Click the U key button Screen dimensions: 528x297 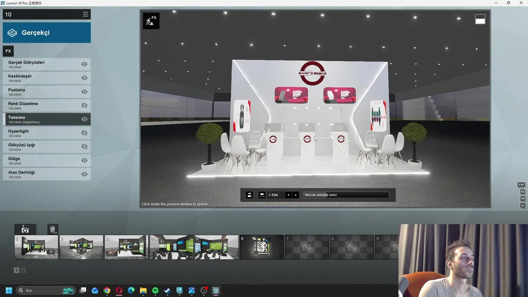coord(522,205)
